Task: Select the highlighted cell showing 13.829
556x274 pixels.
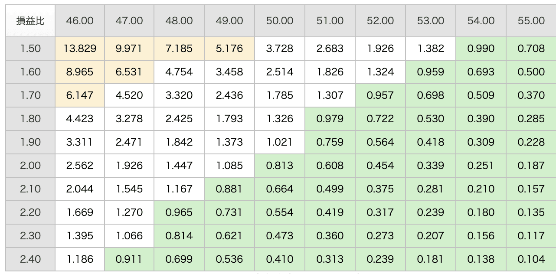Action: (80, 48)
